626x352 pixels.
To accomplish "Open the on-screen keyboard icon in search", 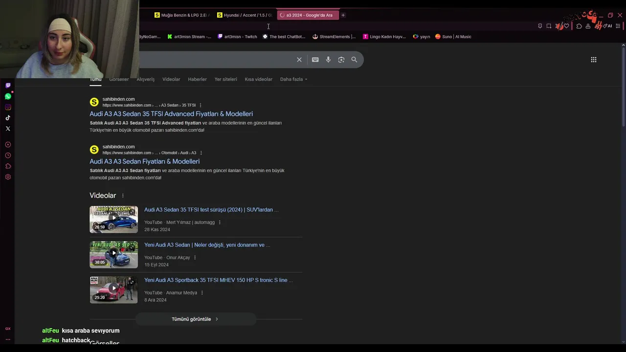I will tap(315, 60).
